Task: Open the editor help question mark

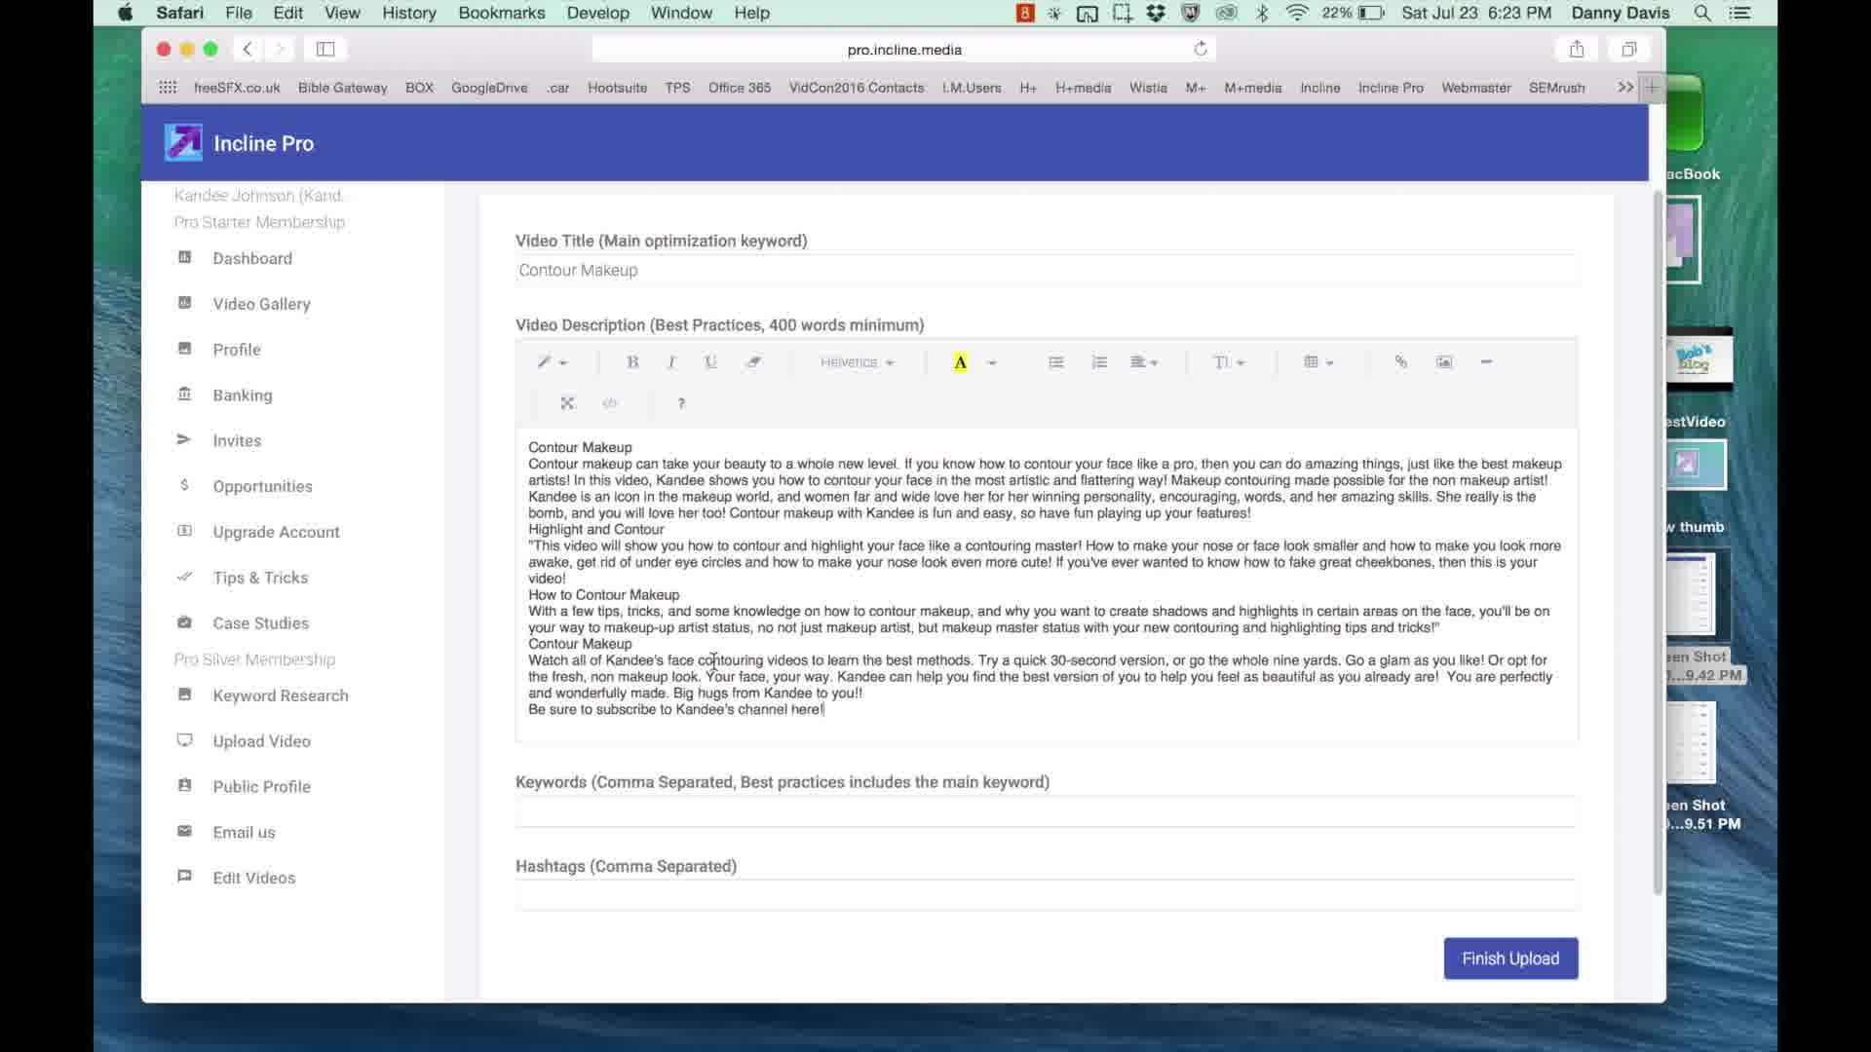Action: click(x=681, y=403)
